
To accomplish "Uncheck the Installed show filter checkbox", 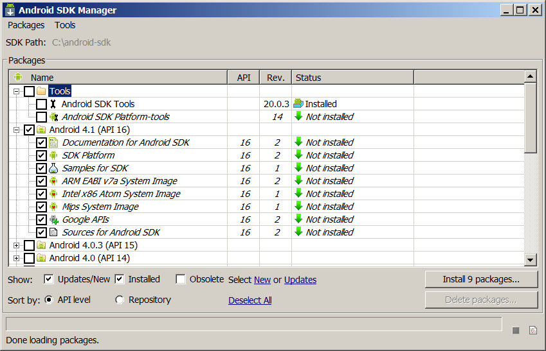I will pos(120,279).
